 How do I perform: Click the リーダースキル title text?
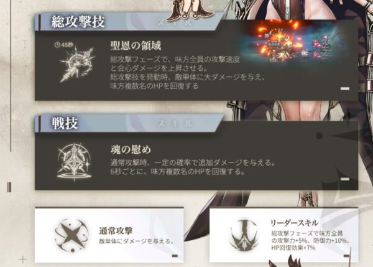point(294,223)
